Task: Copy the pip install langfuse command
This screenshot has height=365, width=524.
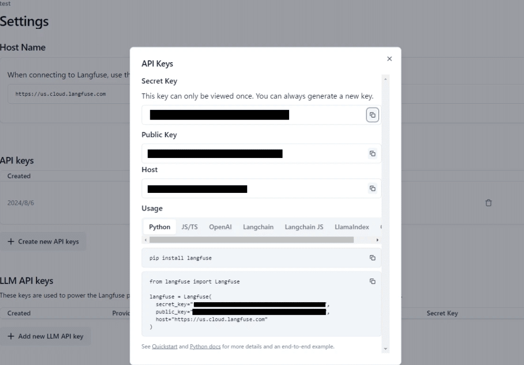Action: click(372, 258)
